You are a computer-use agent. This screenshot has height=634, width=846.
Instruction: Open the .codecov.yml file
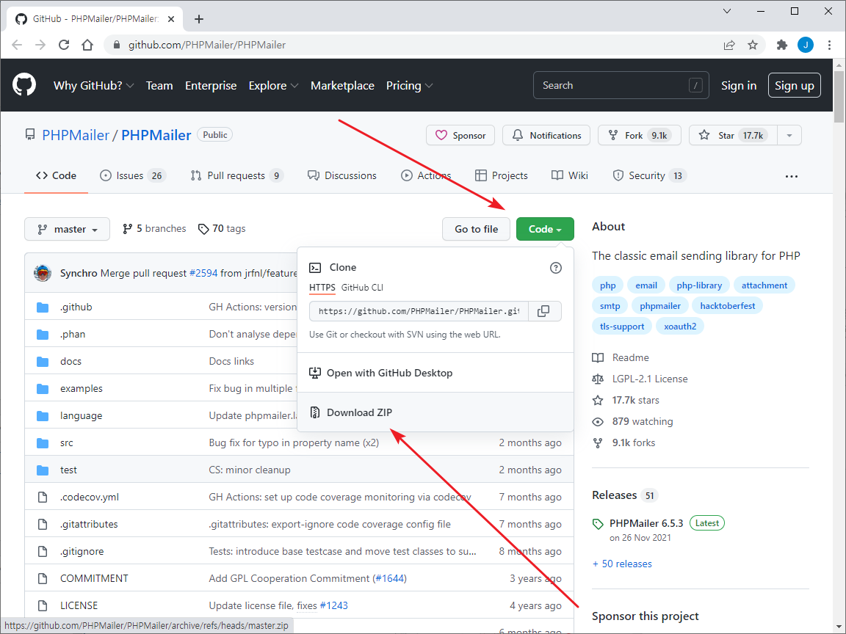pyautogui.click(x=90, y=497)
